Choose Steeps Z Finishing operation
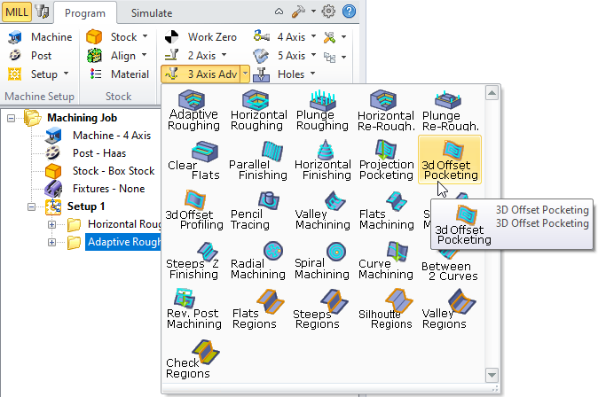Image resolution: width=598 pixels, height=397 pixels. pos(193,260)
